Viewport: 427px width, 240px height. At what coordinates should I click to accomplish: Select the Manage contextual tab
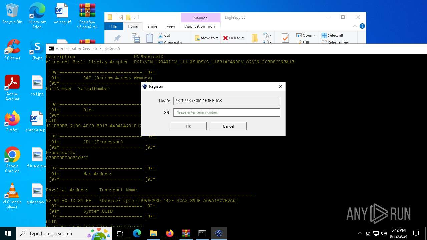200,18
